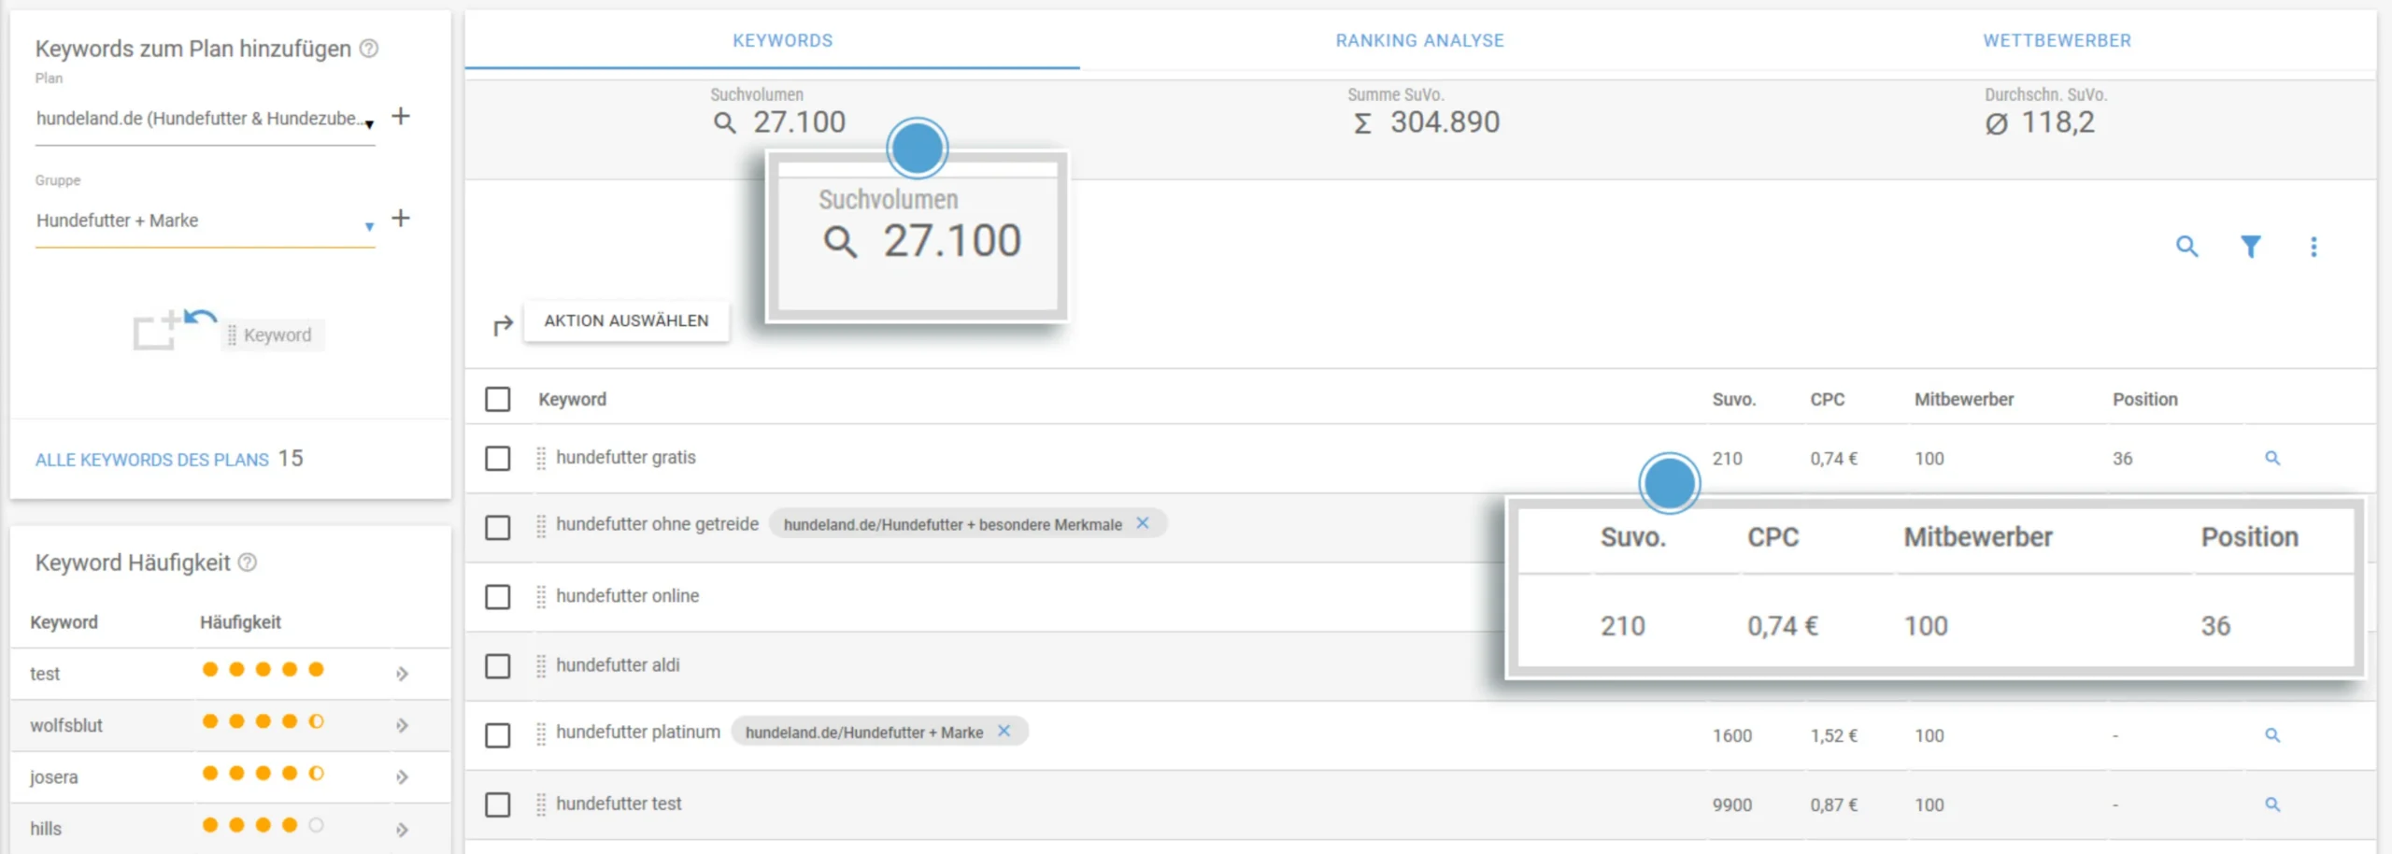The image size is (2392, 854).
Task: Open Alle Keywords des Plans link
Action: pos(150,459)
